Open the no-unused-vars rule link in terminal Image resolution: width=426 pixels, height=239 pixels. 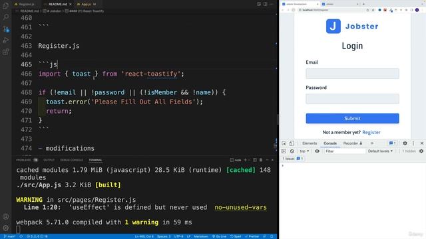240,207
